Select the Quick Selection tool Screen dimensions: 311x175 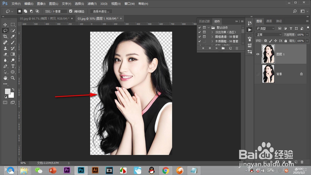(x=13, y=31)
